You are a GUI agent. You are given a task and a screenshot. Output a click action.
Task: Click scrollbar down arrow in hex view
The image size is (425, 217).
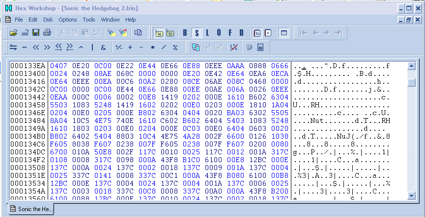pyautogui.click(x=411, y=195)
